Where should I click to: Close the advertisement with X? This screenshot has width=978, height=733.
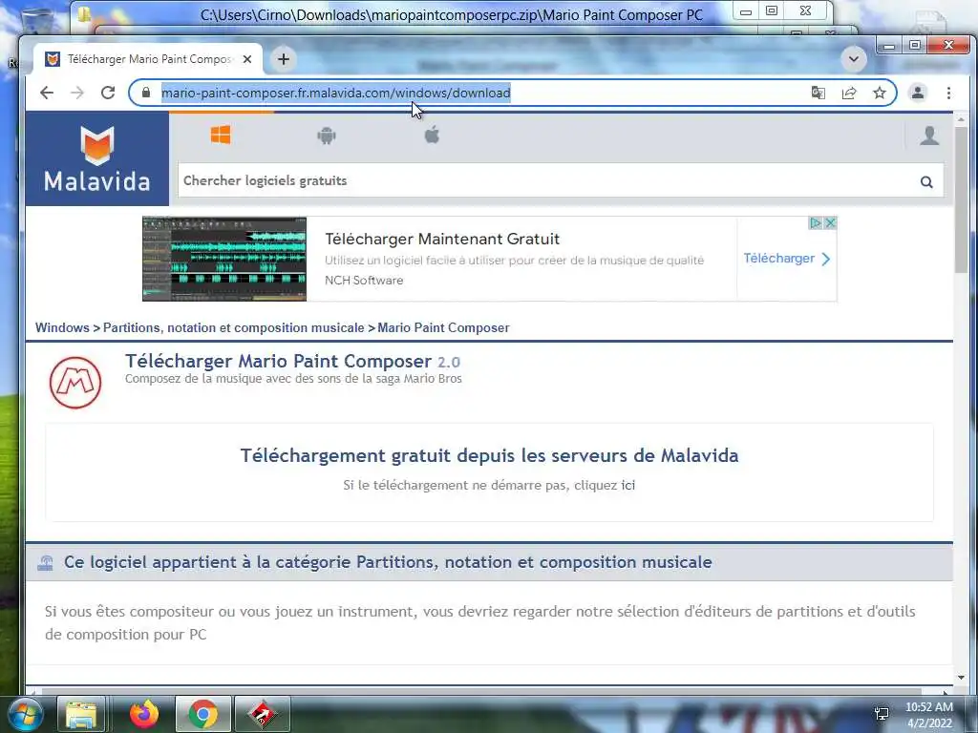click(x=830, y=222)
